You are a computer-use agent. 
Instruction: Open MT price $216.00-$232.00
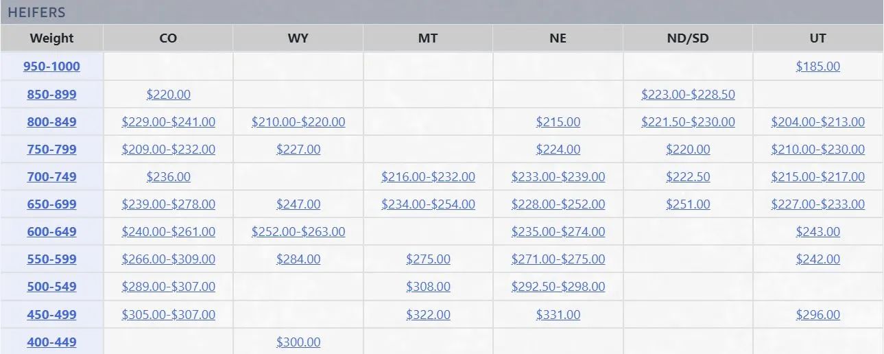click(x=428, y=177)
